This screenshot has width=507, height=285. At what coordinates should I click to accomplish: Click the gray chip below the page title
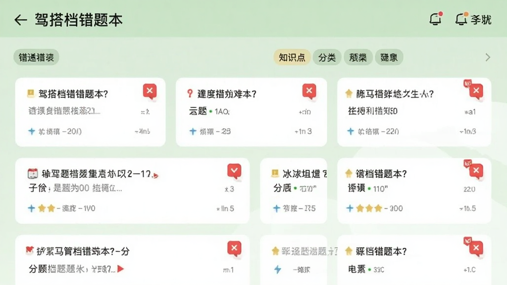click(x=36, y=57)
